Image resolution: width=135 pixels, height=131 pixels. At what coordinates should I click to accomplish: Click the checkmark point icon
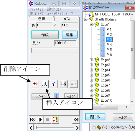tap(54, 84)
